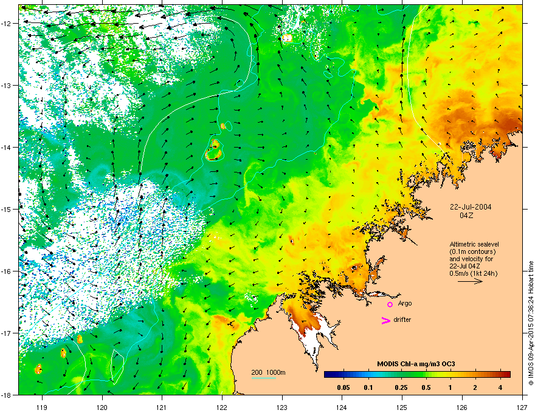Click the magenta Argo circle legend symbol
Screen dimensions: 535x413
(390, 304)
